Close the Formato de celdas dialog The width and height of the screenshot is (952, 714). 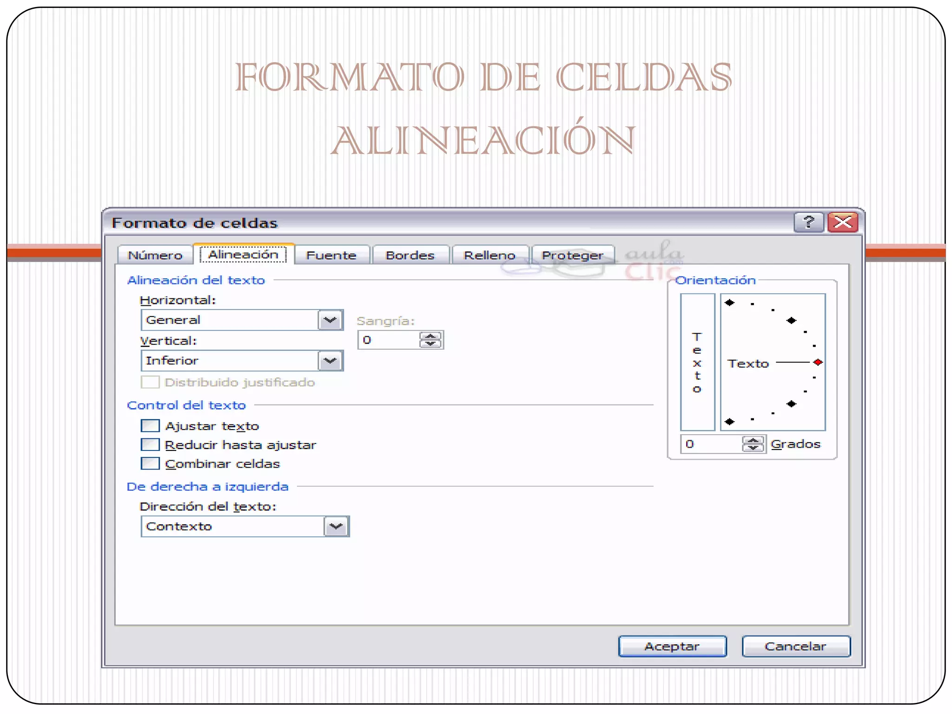843,222
